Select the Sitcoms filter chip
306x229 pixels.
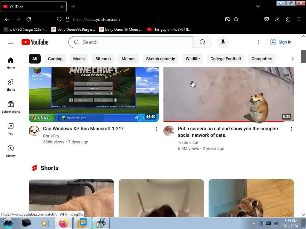(103, 59)
